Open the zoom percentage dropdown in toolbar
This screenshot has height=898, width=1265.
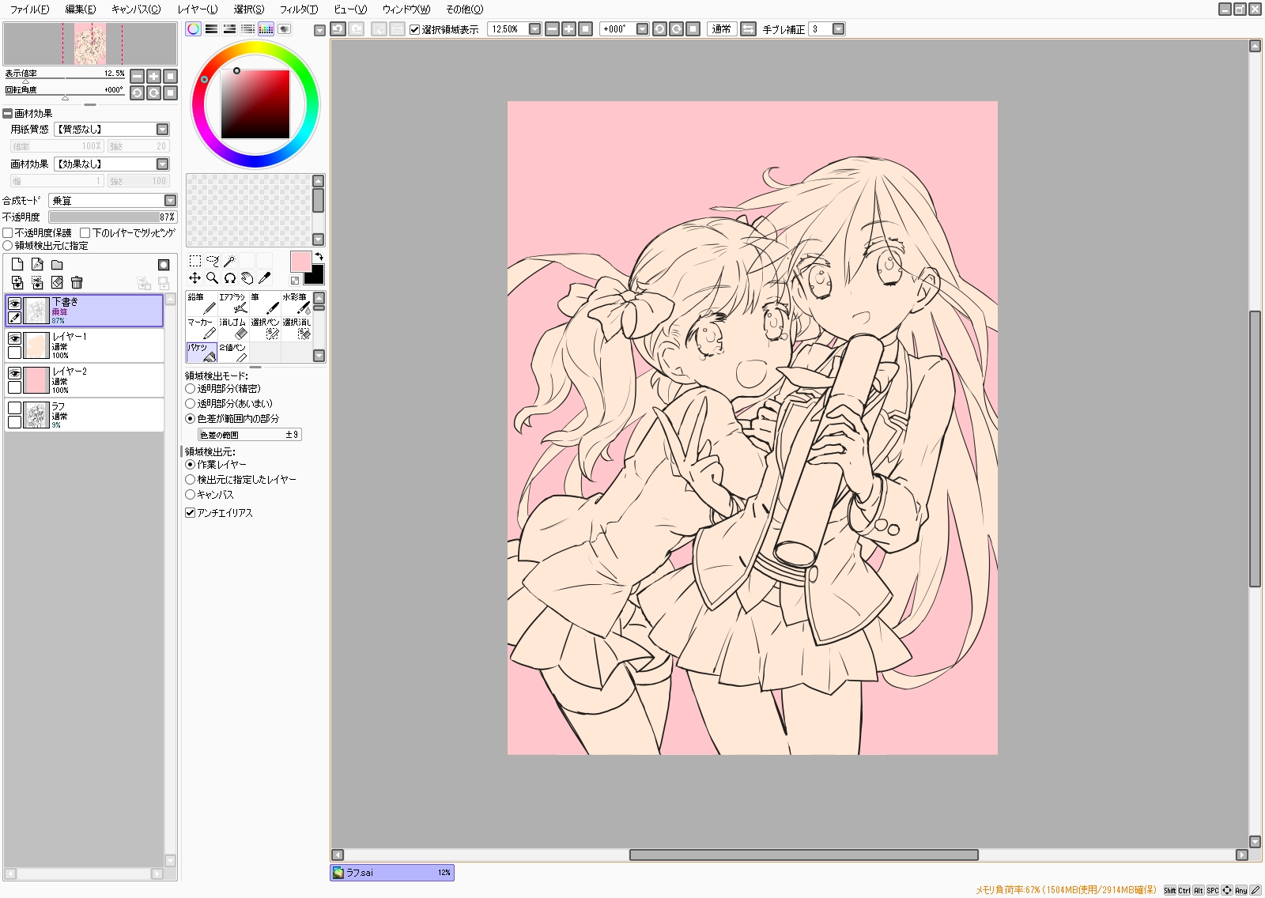coord(534,29)
